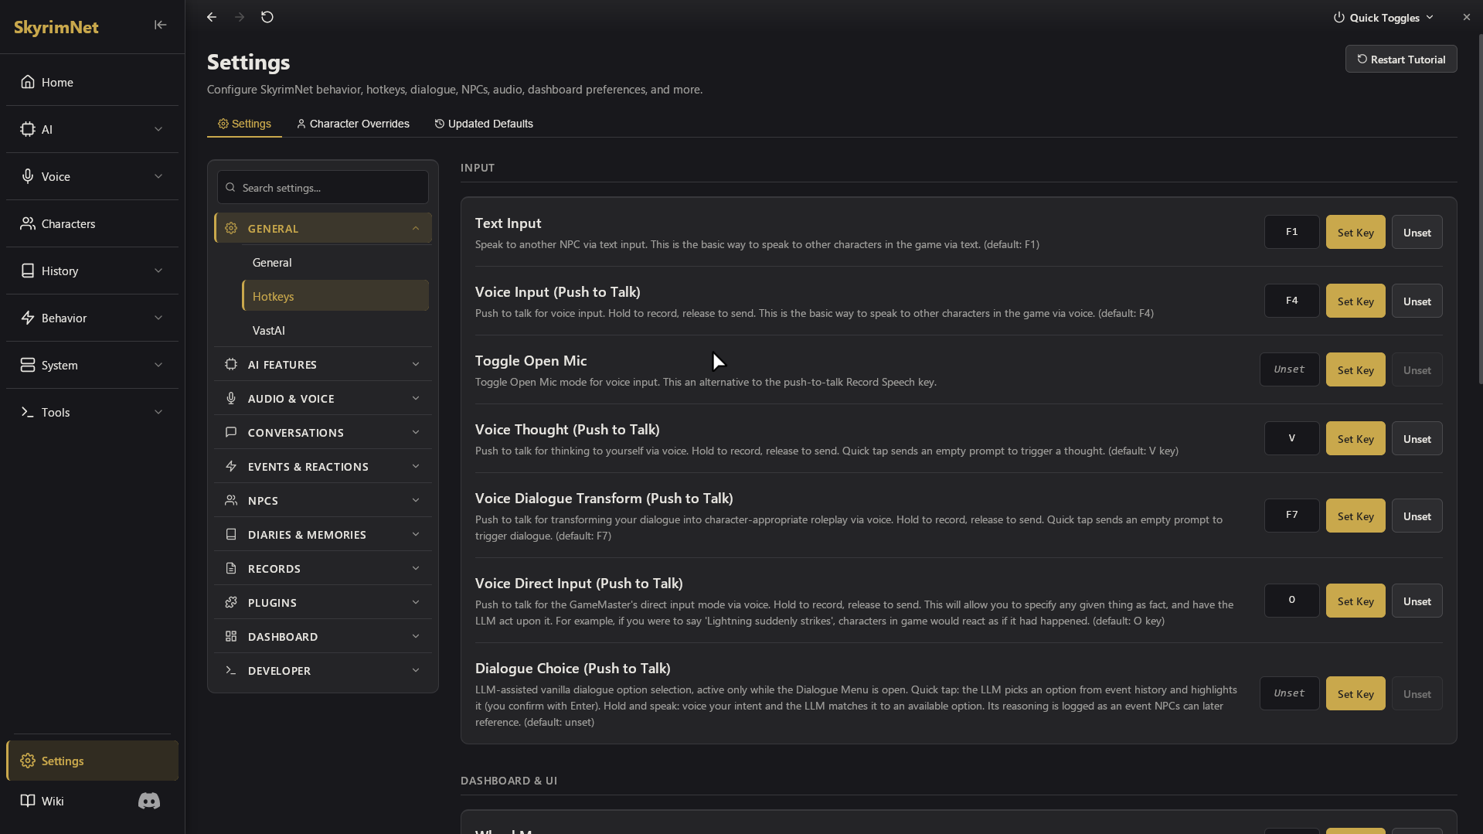Click the Wiki open-book icon
Image resolution: width=1483 pixels, height=834 pixels.
click(x=28, y=801)
